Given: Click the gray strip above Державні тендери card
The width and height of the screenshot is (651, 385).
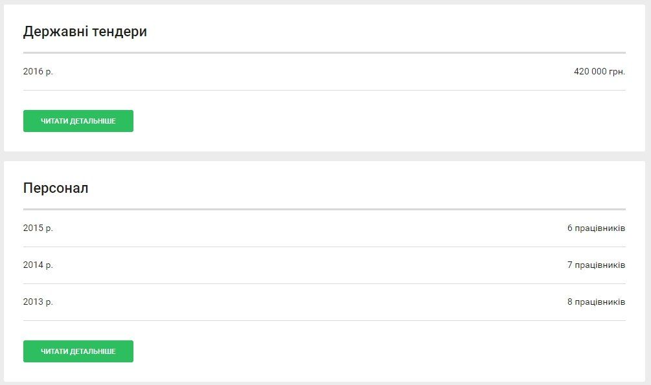Looking at the screenshot, I should coord(324,2).
